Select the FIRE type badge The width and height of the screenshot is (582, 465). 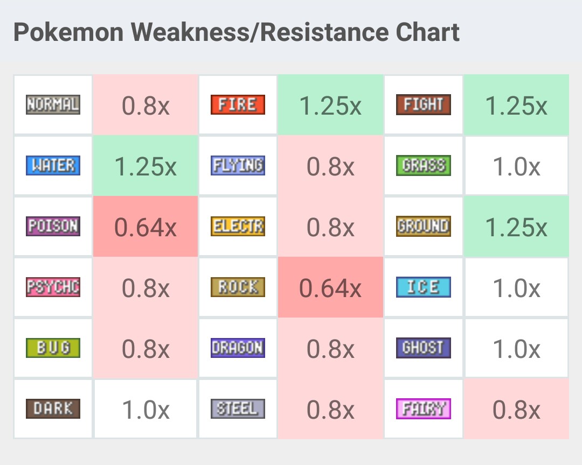pyautogui.click(x=238, y=104)
